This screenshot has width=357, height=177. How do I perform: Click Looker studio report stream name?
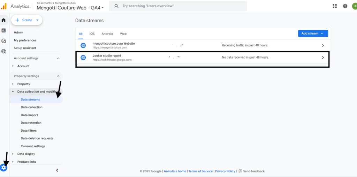(107, 56)
